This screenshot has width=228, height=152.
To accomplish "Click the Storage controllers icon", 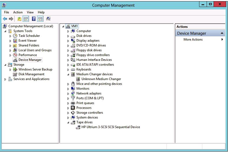I will 73,113.
